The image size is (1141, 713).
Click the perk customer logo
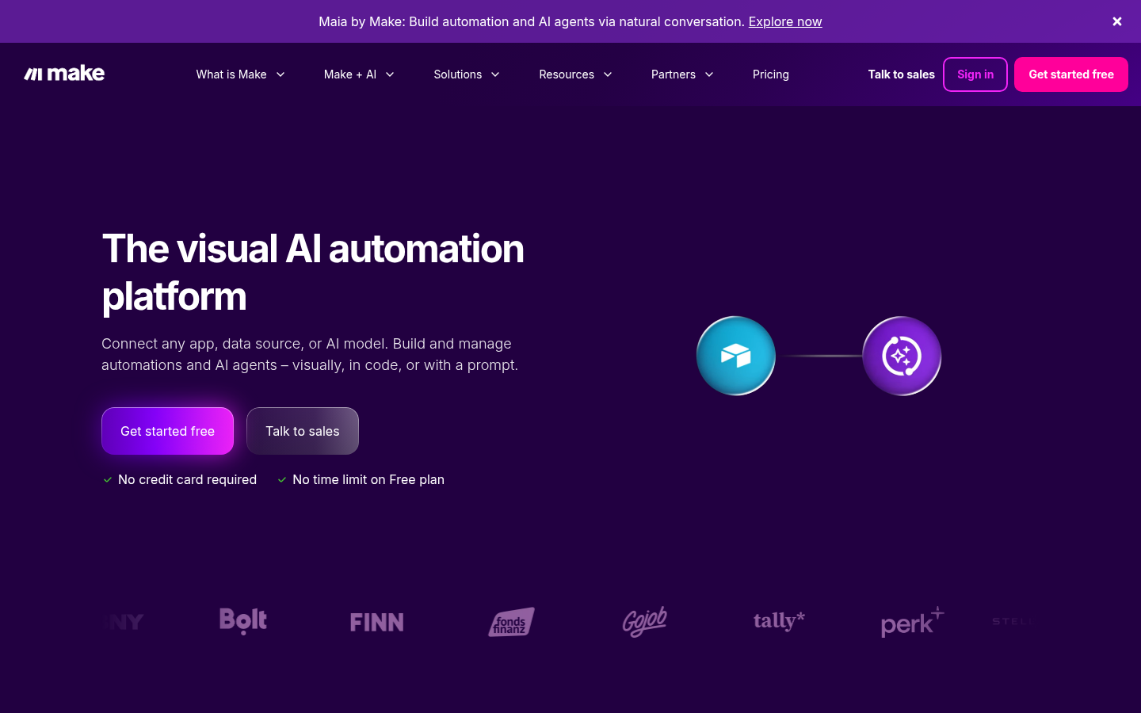click(913, 622)
